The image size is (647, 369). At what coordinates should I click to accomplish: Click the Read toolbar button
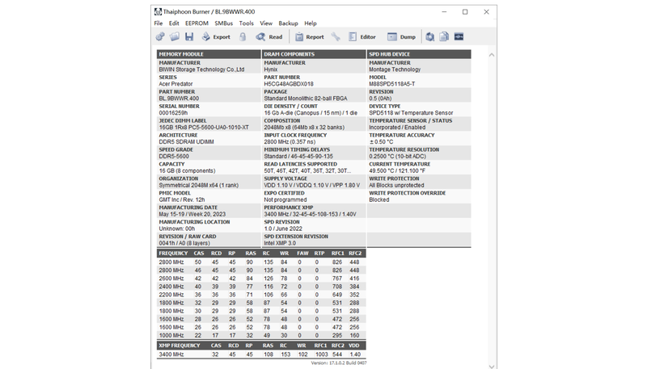(x=269, y=36)
